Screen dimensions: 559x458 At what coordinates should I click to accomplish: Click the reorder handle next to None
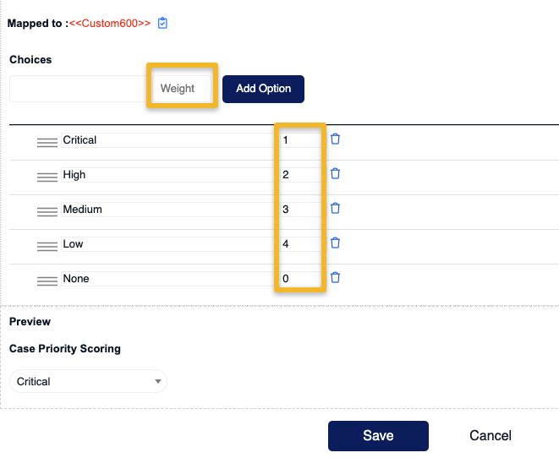point(47,281)
